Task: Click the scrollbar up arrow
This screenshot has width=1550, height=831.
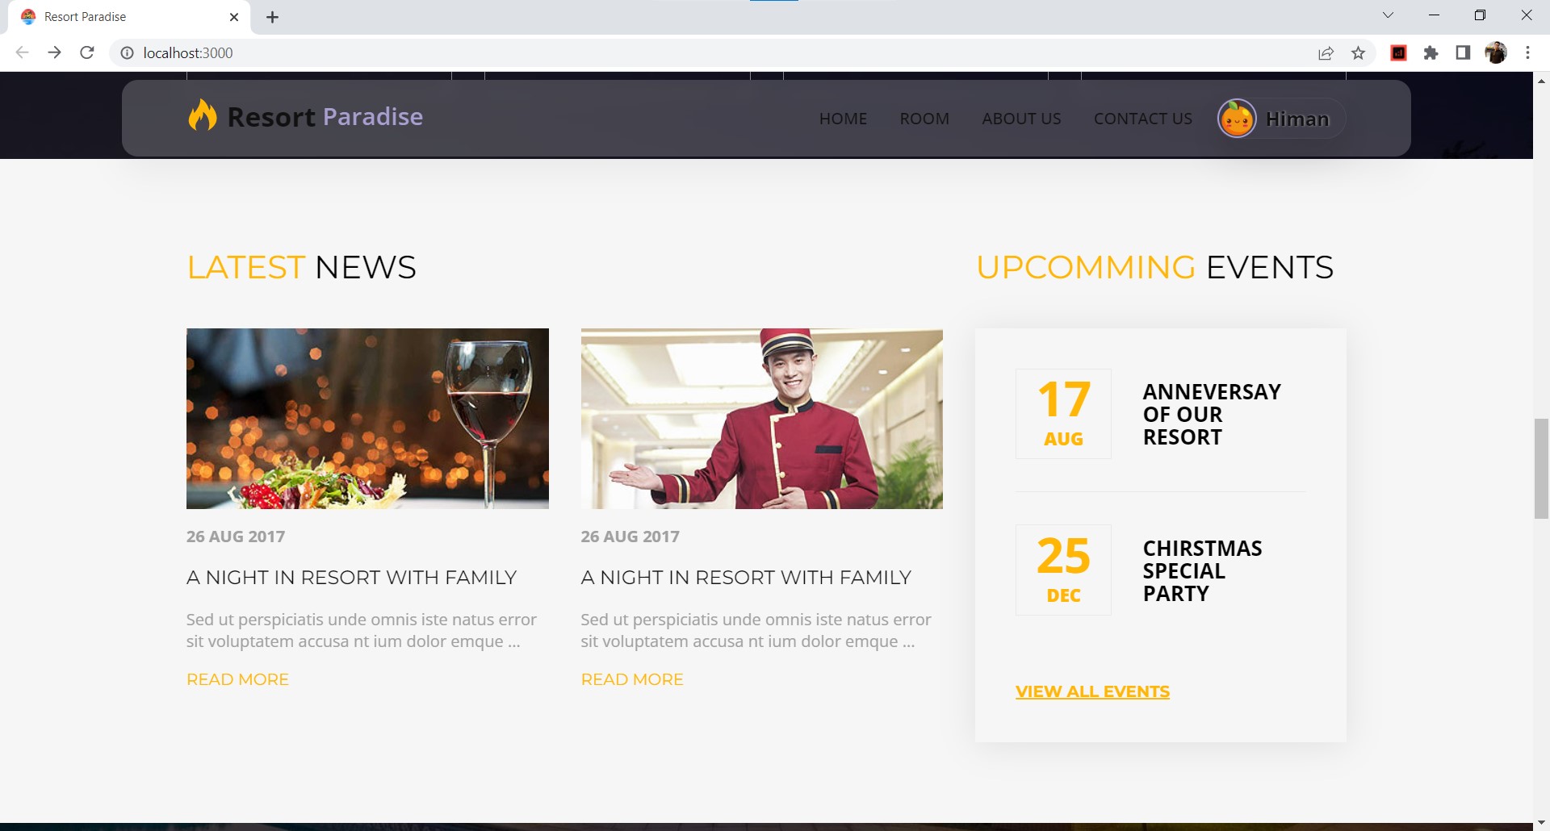Action: (1541, 81)
